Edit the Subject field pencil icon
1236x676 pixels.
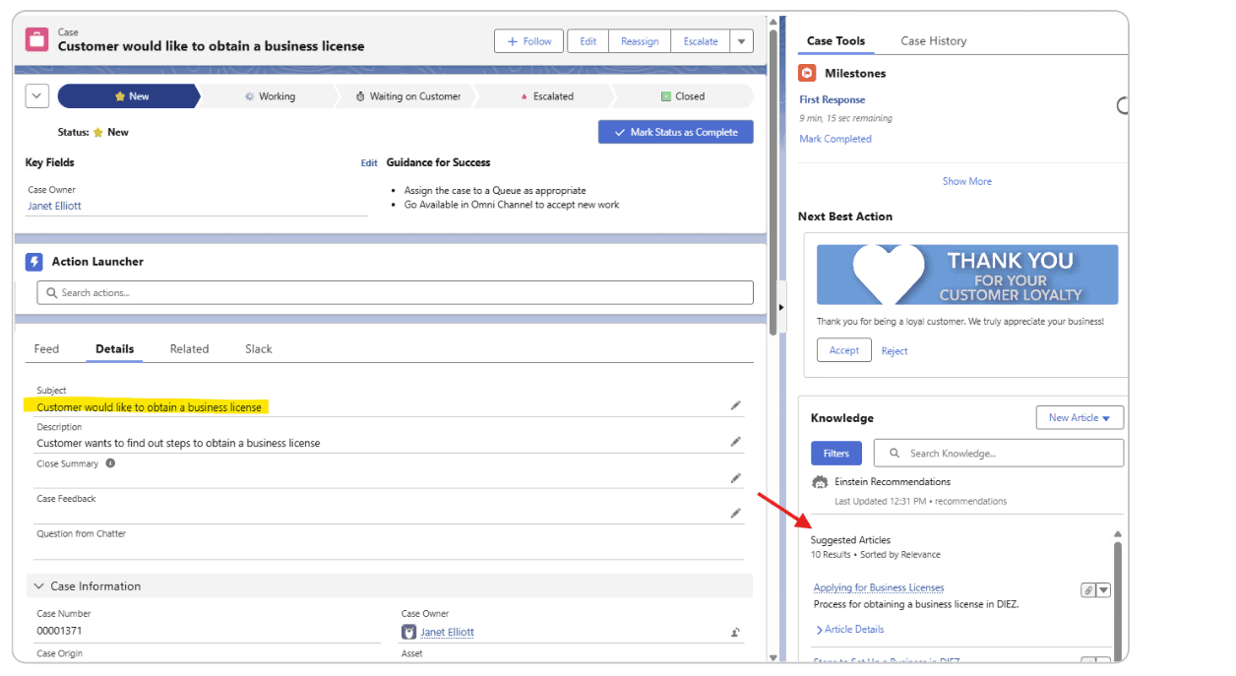pyautogui.click(x=735, y=405)
